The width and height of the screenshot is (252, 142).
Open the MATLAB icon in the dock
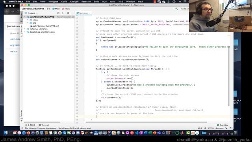coord(182,133)
